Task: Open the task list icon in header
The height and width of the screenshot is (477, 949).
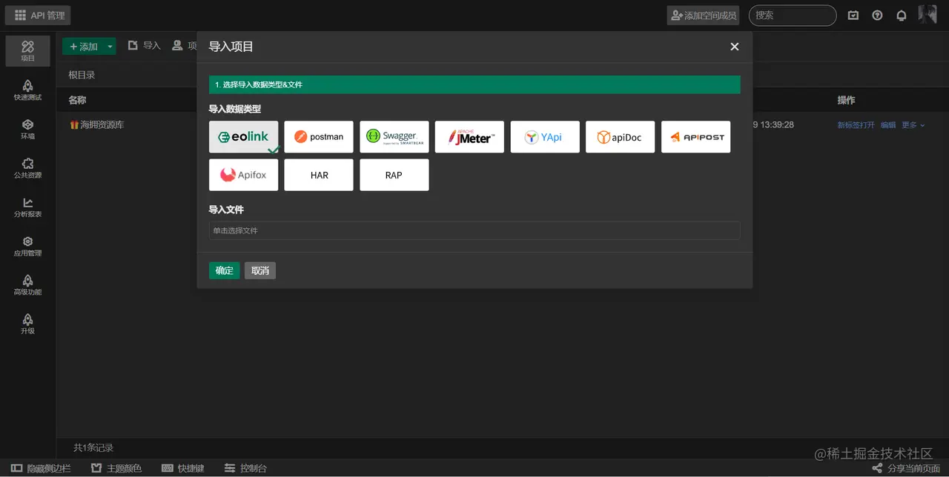Action: coord(853,15)
